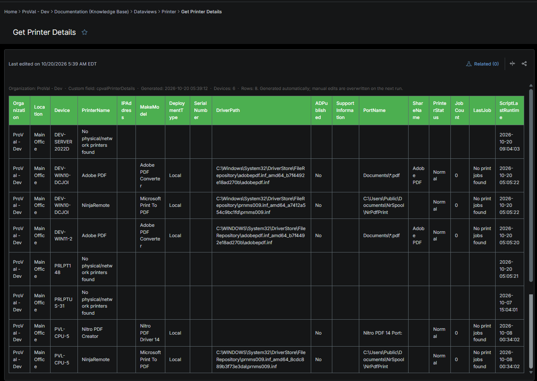Click the JobCount column header

460,110
